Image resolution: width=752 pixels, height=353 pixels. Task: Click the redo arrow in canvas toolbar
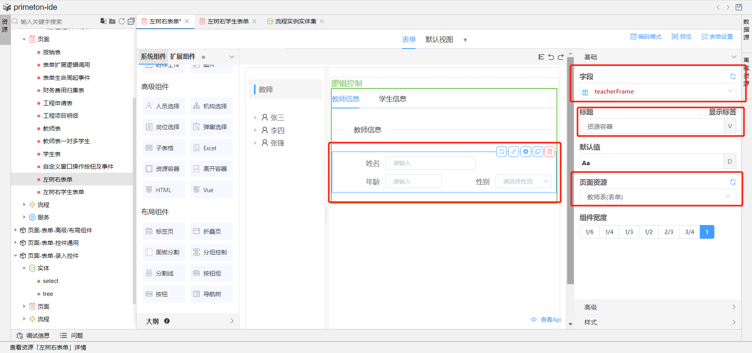560,57
